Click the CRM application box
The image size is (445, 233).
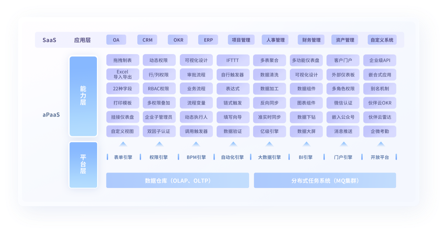(147, 40)
